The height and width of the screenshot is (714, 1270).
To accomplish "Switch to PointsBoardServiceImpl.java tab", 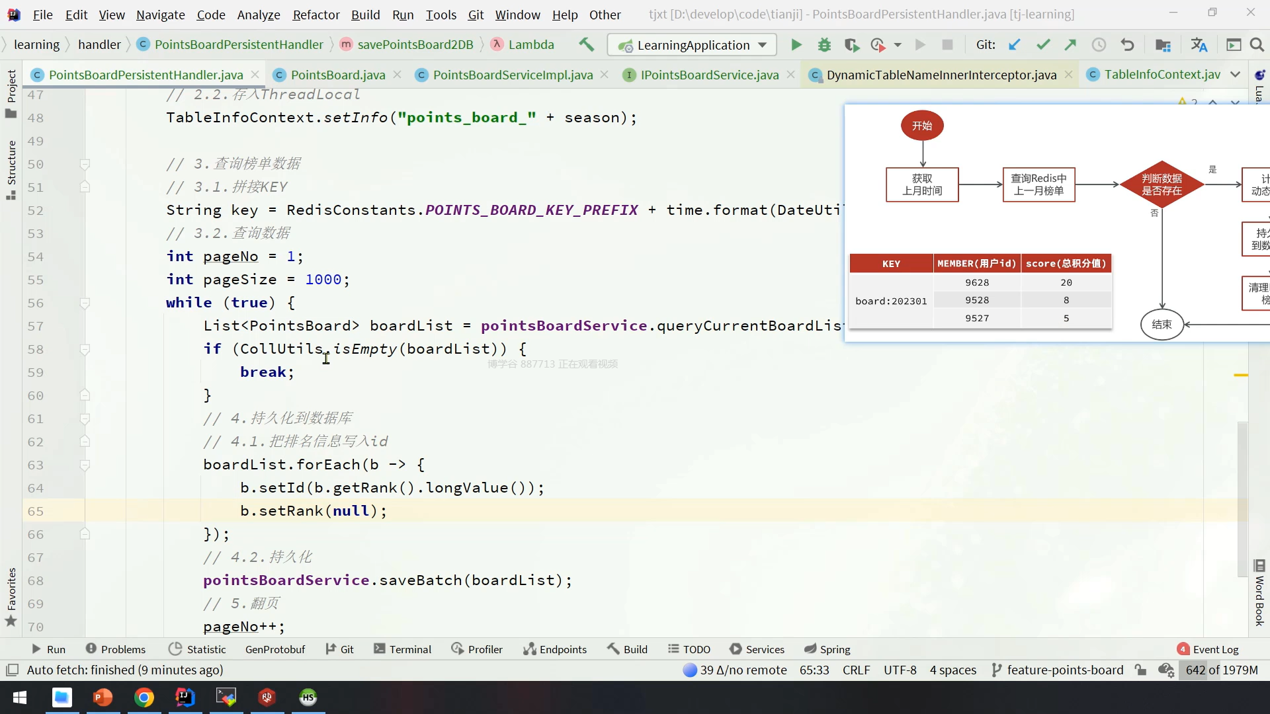I will (512, 75).
